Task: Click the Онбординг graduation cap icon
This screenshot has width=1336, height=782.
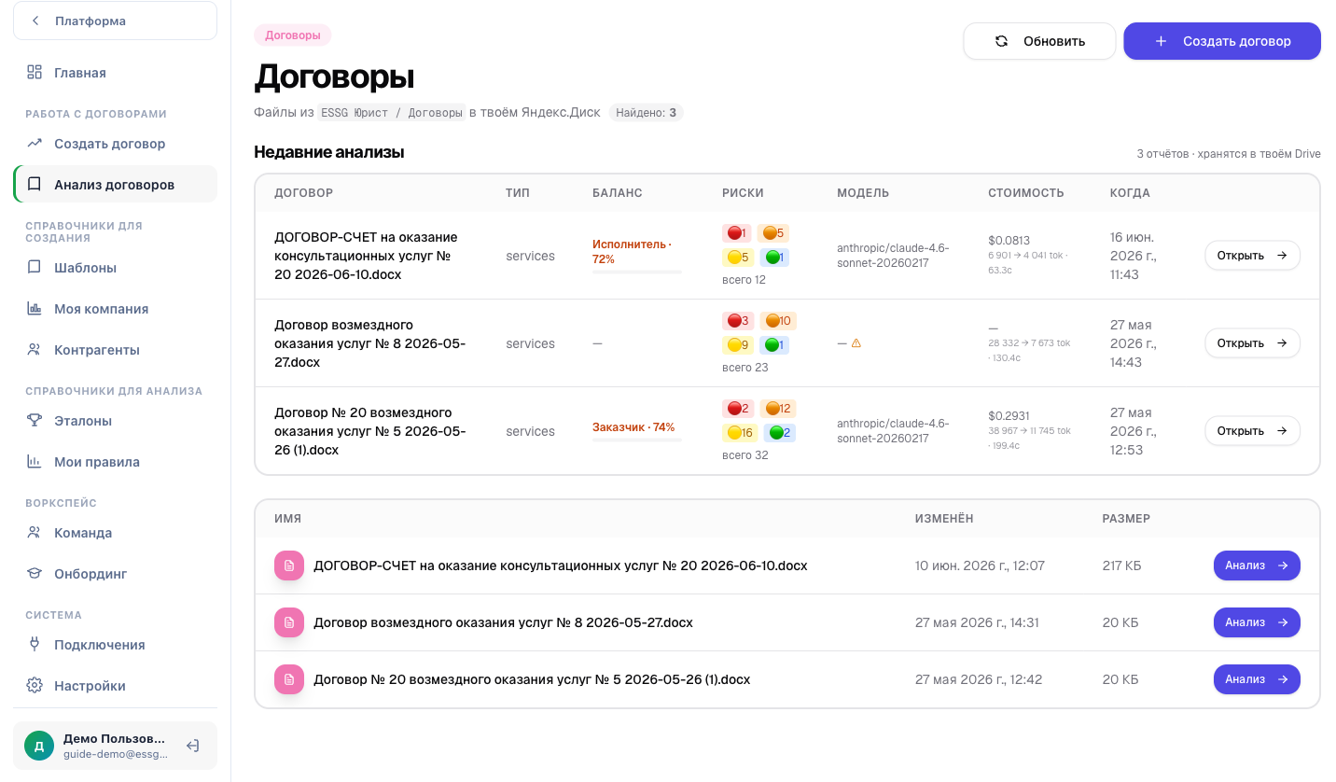Action: (35, 573)
